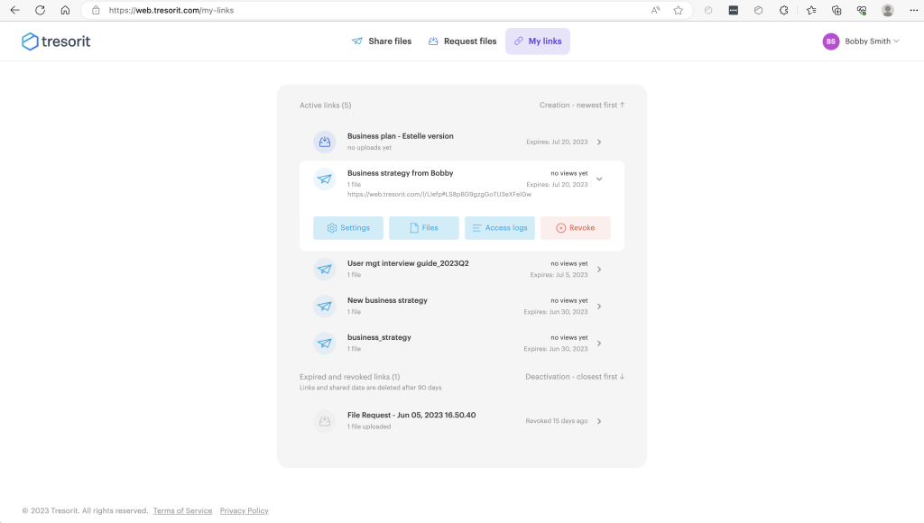Open the Bobby Smith account dropdown

pos(872,41)
